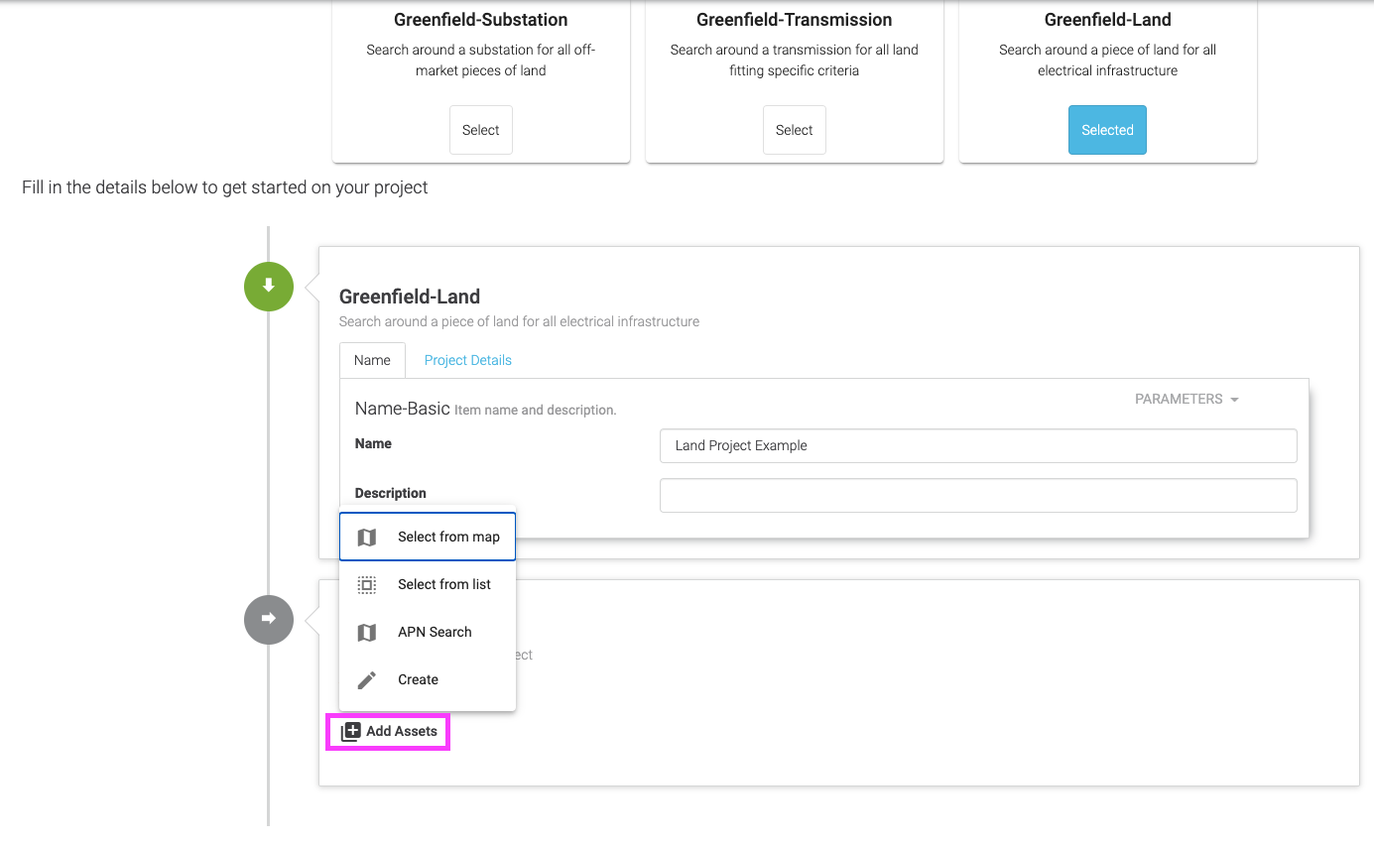
Task: Click the gray right-arrow step circle
Action: click(x=269, y=620)
